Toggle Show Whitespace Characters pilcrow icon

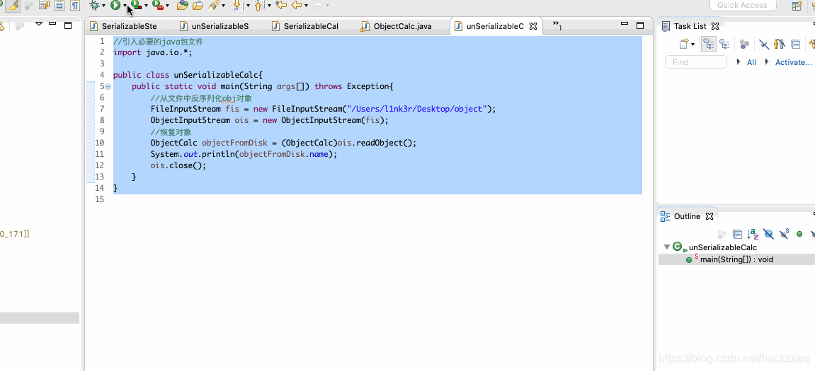click(x=75, y=5)
